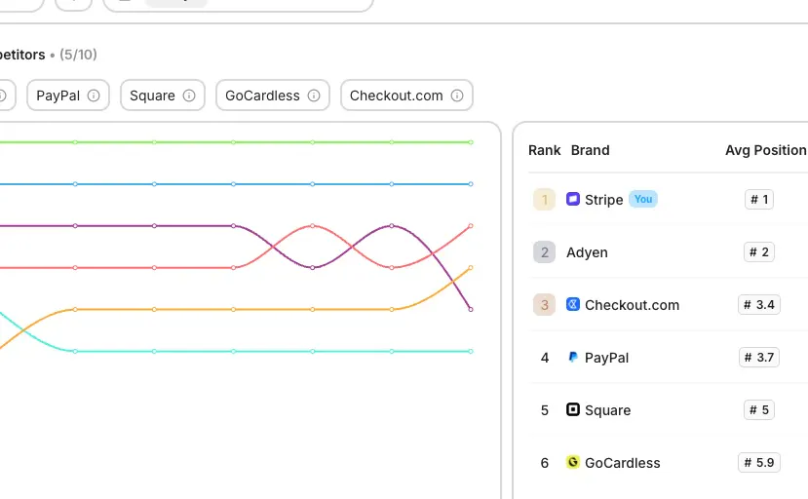Click the '# 1' average position value
808x499 pixels.
pos(759,200)
